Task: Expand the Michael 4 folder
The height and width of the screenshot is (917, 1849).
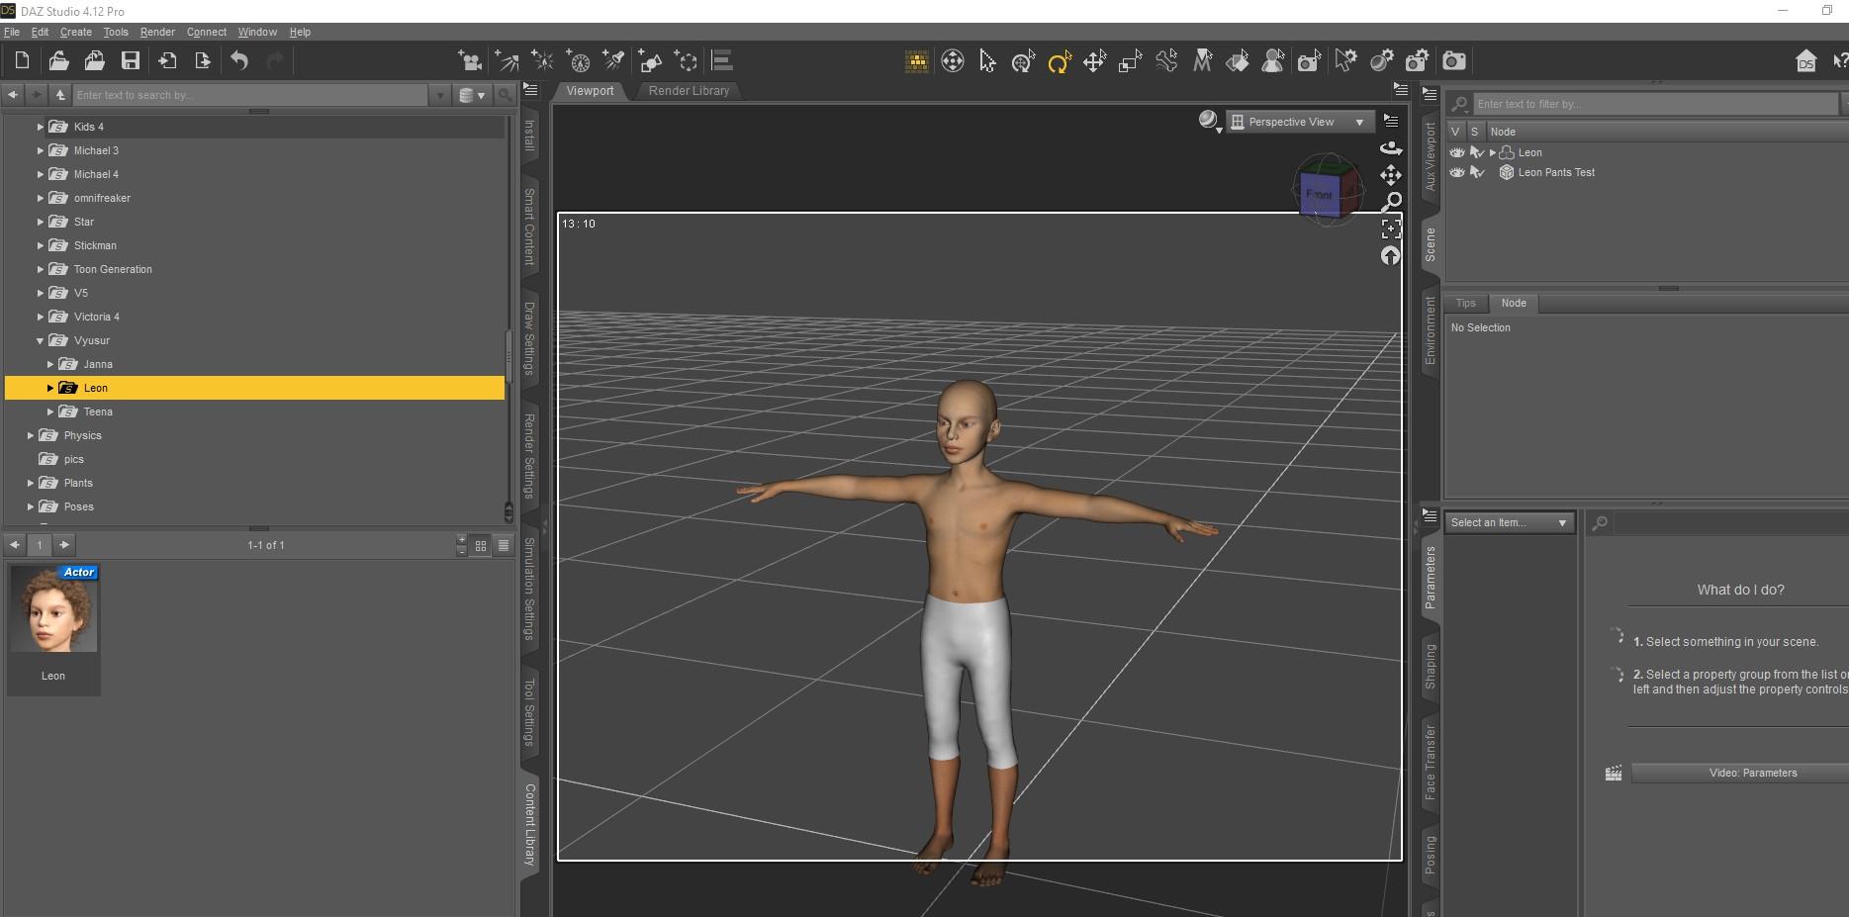Action: (41, 174)
